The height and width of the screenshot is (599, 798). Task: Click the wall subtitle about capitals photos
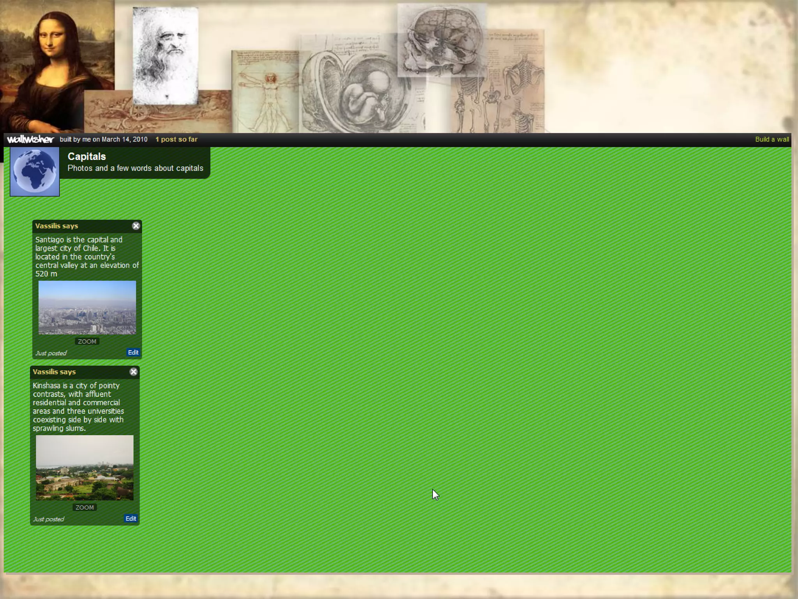point(135,168)
